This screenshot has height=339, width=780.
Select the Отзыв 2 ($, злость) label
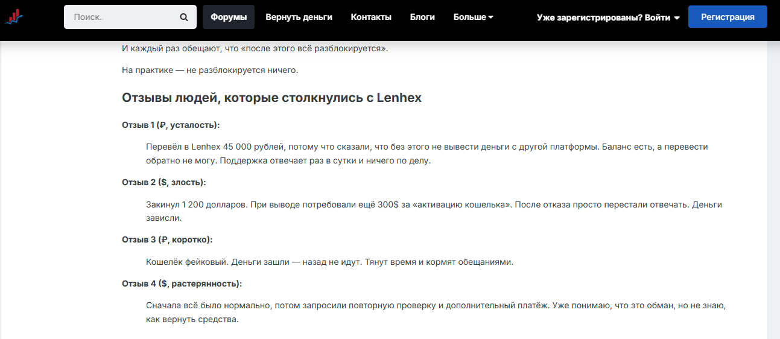pyautogui.click(x=163, y=182)
